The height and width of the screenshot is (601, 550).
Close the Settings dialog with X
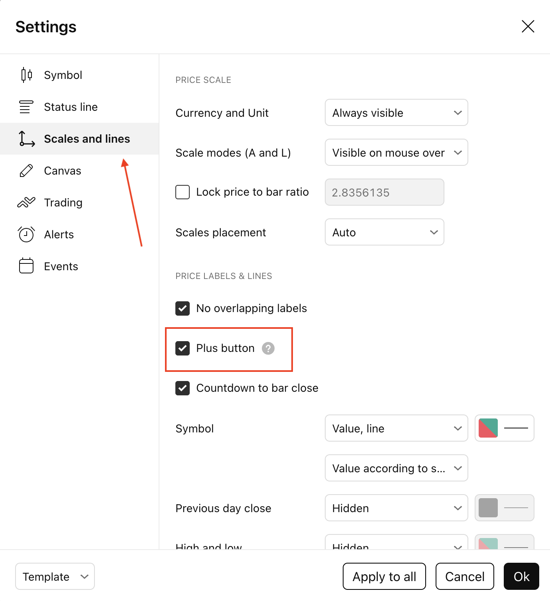(528, 27)
